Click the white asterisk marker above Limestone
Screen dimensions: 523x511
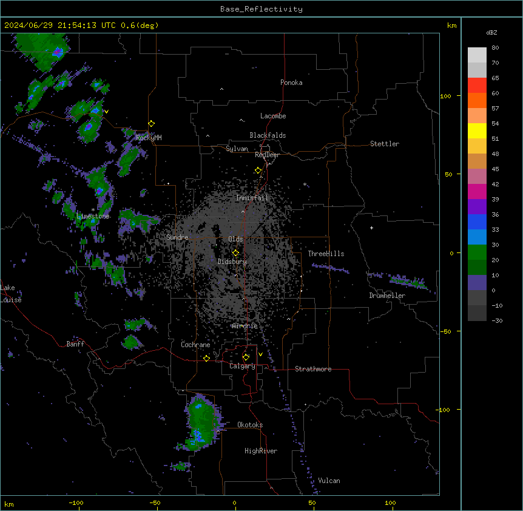[x=93, y=210]
